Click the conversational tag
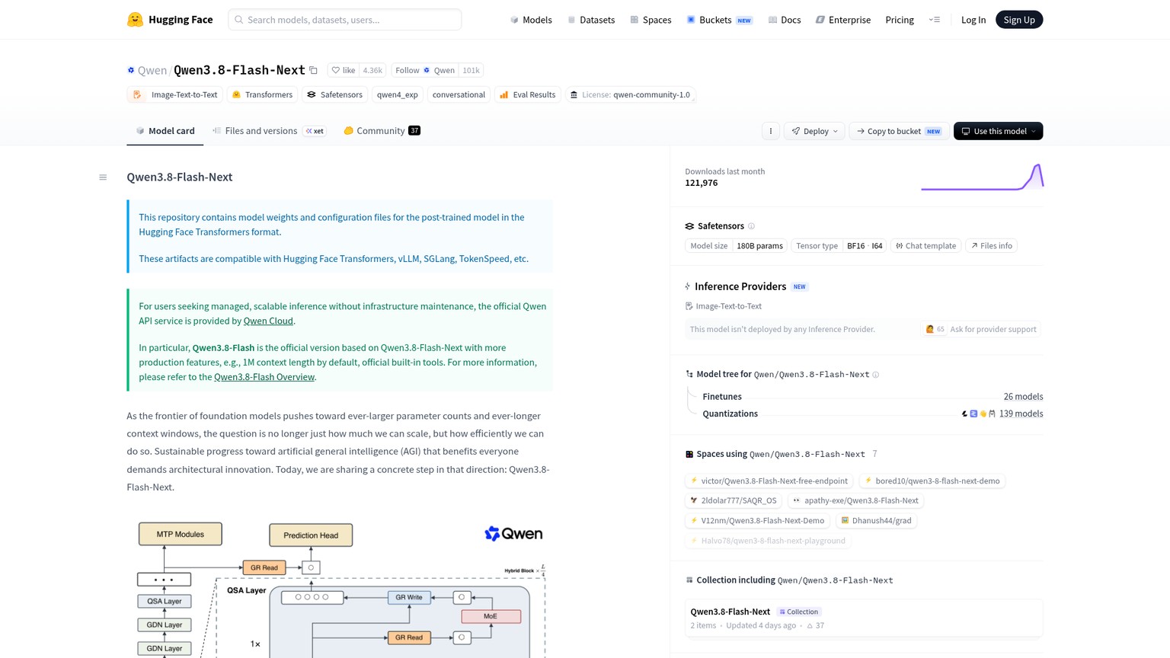This screenshot has height=658, width=1170. tap(459, 94)
